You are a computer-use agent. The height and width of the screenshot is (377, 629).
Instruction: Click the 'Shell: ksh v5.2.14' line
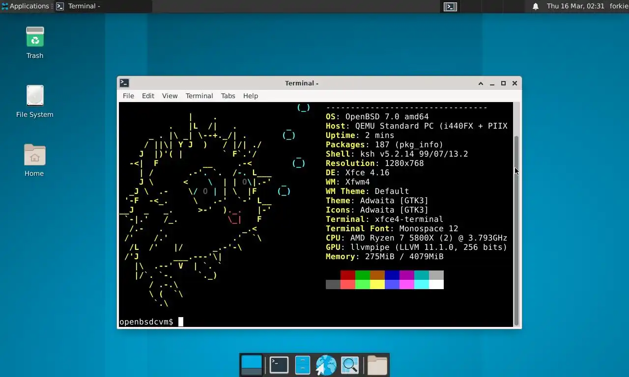point(397,154)
